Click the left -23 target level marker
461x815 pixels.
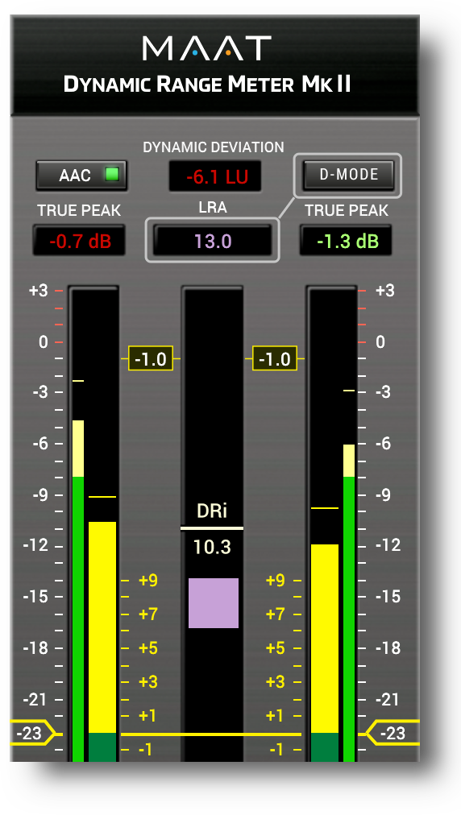[x=32, y=733]
